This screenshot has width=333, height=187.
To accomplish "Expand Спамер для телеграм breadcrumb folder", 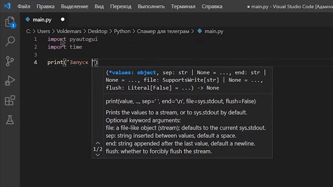I will [163, 31].
